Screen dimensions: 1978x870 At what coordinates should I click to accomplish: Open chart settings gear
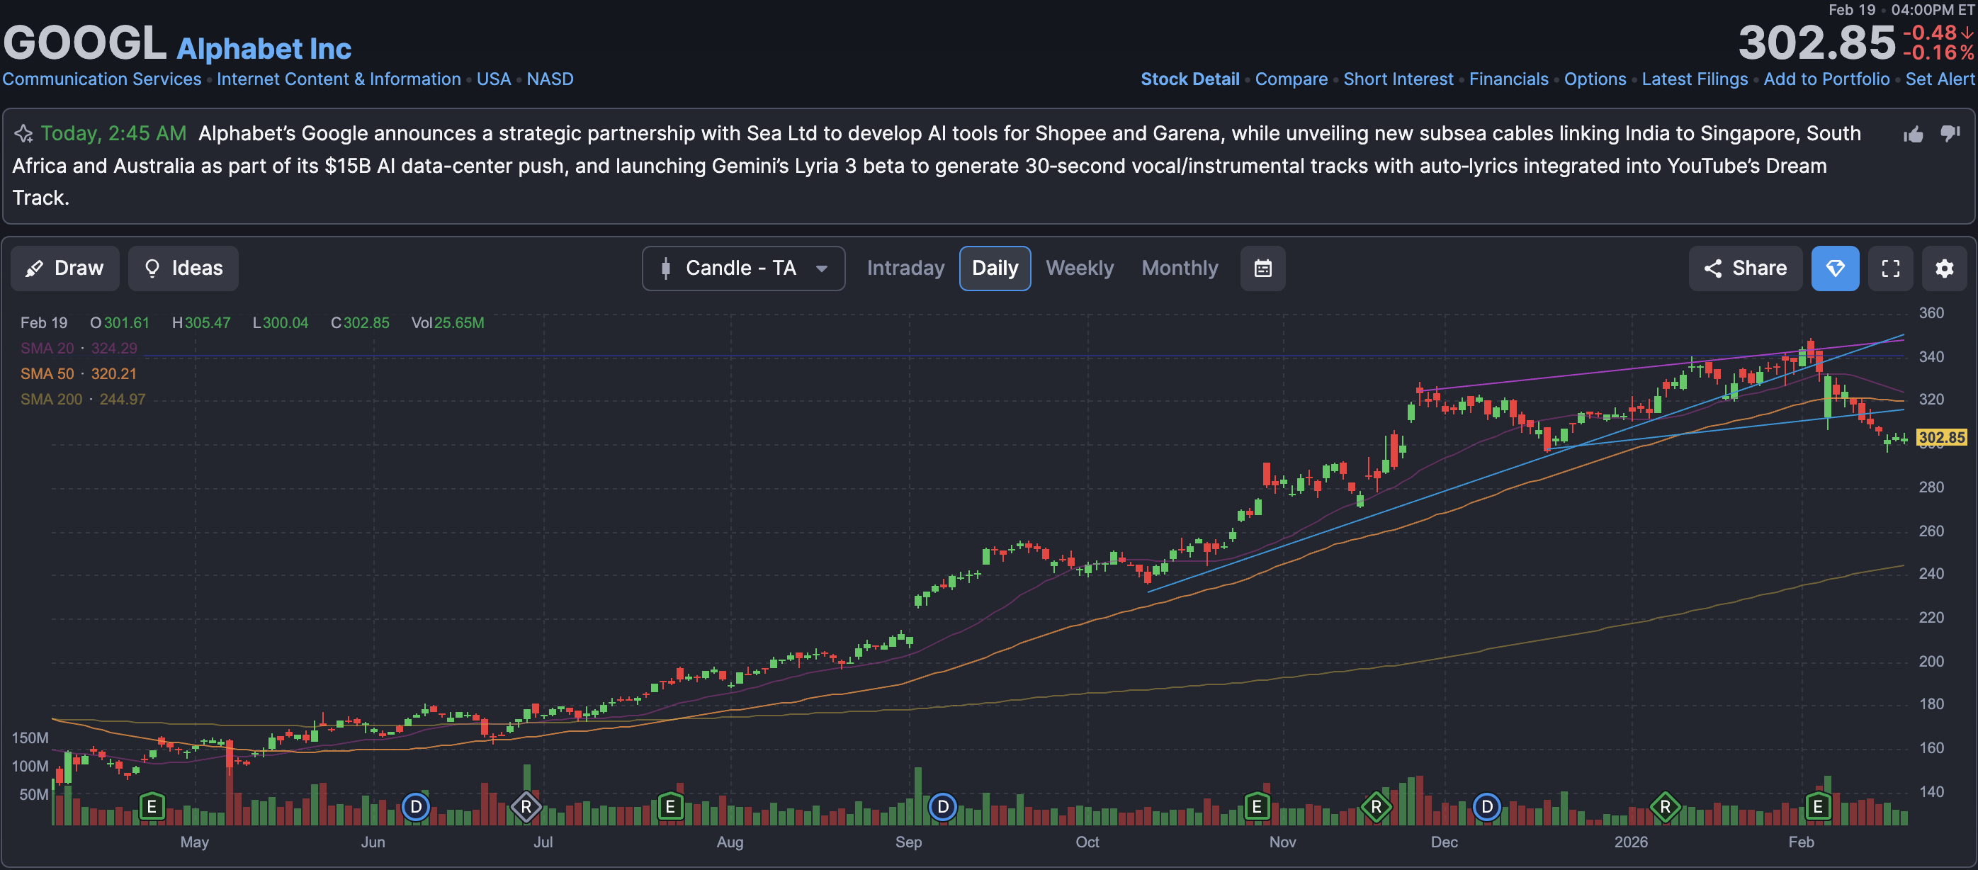point(1943,268)
